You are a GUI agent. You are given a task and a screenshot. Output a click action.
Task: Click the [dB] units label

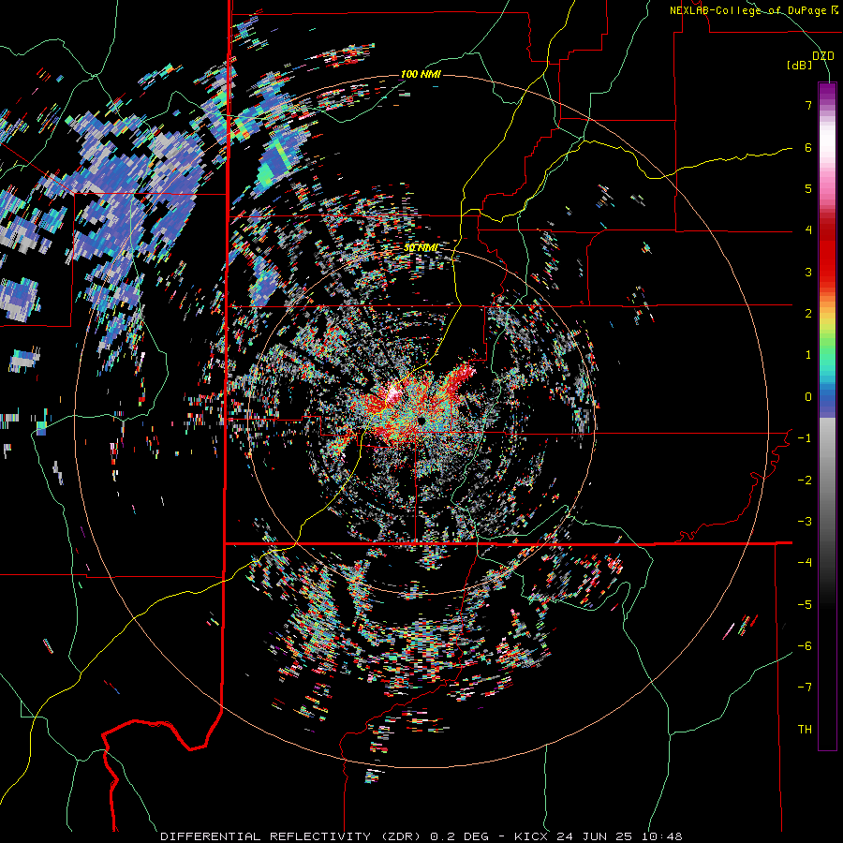(800, 65)
